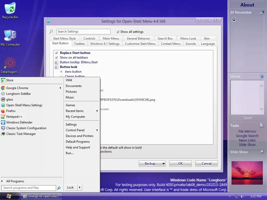Open Classic System Configuration
The image size is (267, 200).
point(32,128)
